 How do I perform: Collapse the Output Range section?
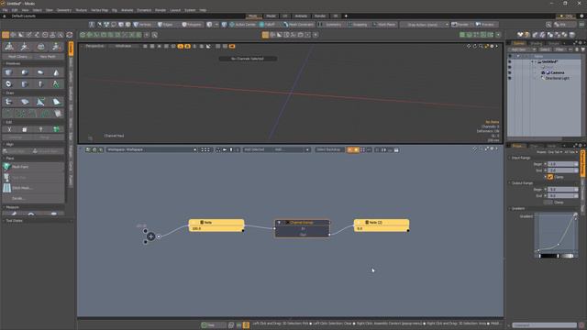pos(510,183)
